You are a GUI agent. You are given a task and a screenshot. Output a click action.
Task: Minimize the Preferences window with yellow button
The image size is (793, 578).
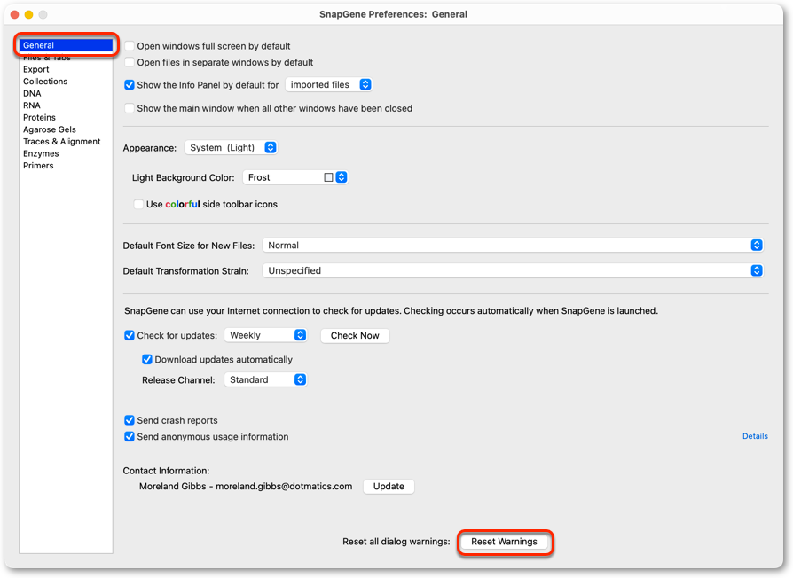point(28,15)
